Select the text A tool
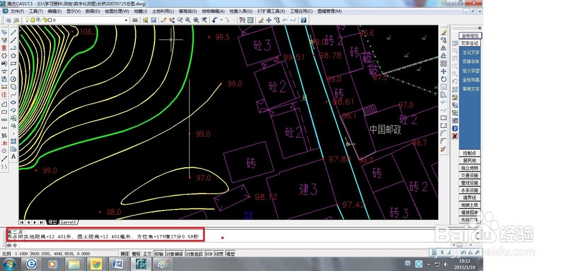This screenshot has width=566, height=271. pyautogui.click(x=14, y=156)
